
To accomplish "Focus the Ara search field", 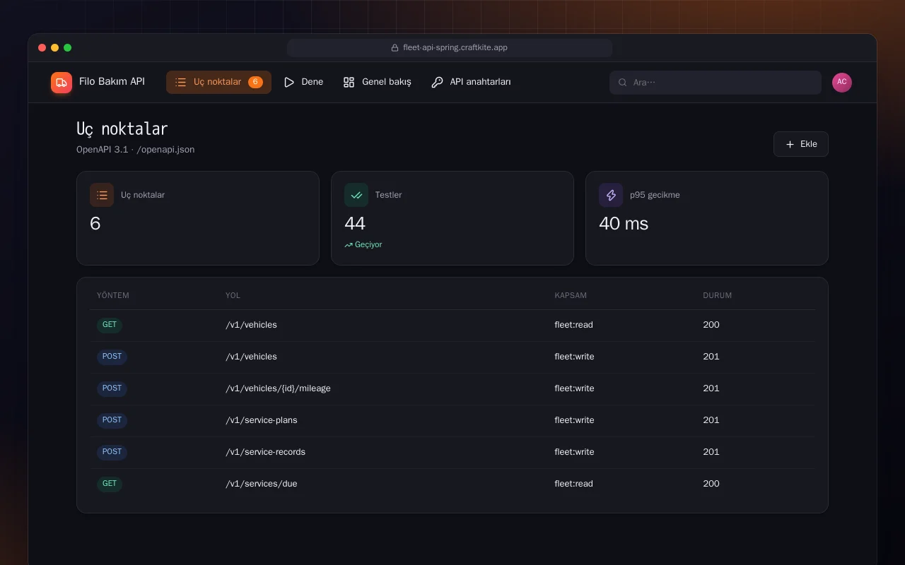I will tap(716, 83).
